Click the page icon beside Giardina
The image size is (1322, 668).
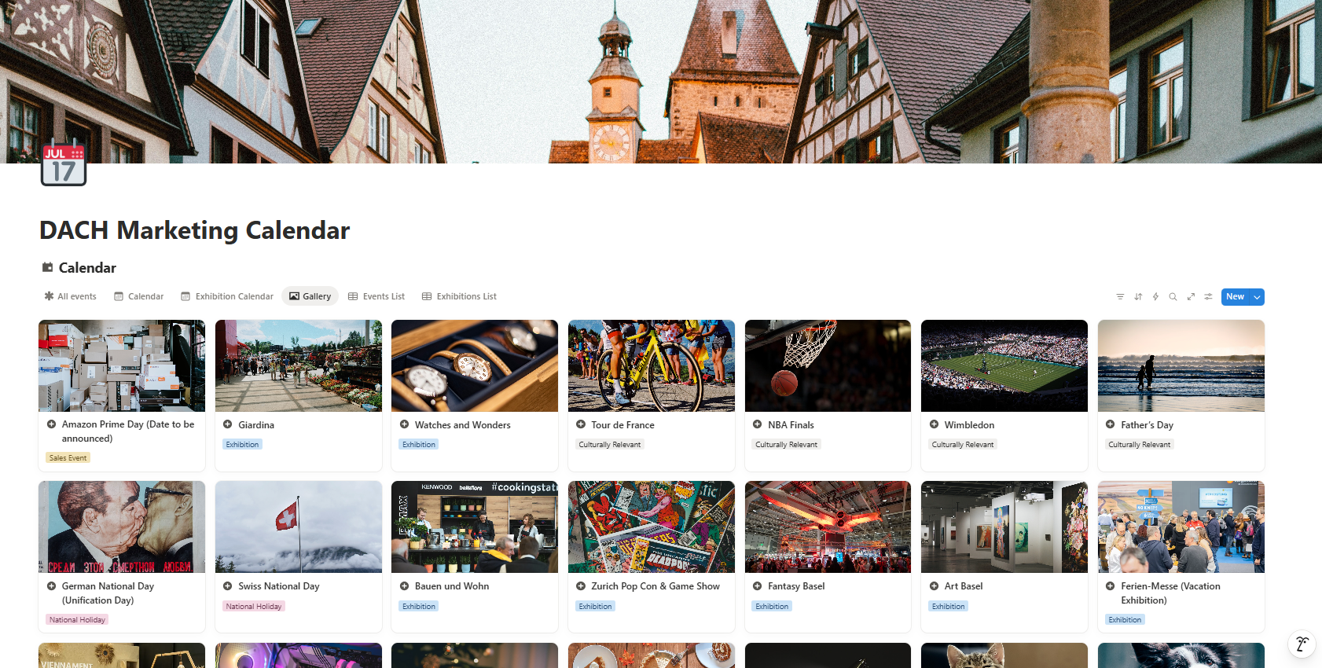(x=227, y=424)
